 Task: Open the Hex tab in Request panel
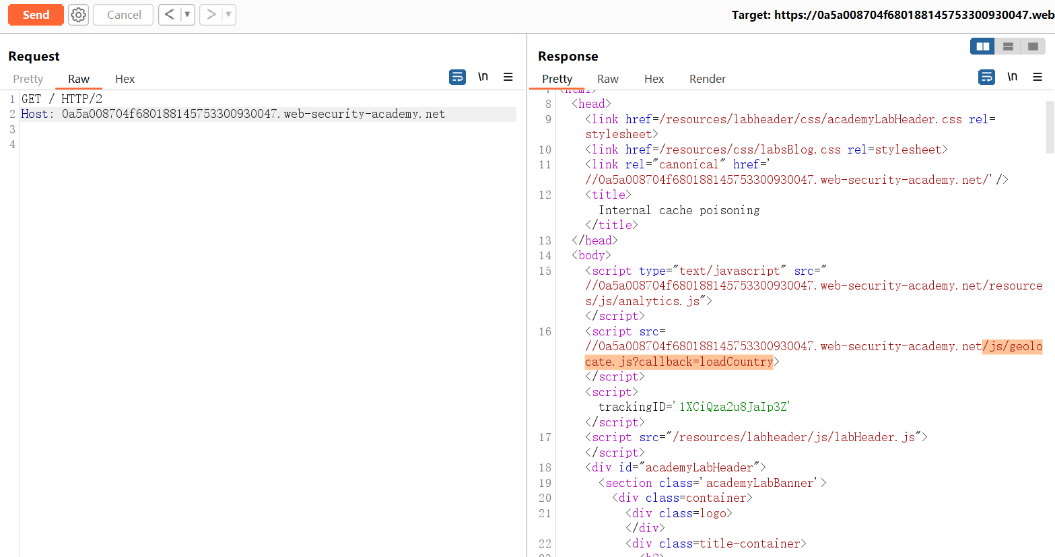(x=125, y=79)
